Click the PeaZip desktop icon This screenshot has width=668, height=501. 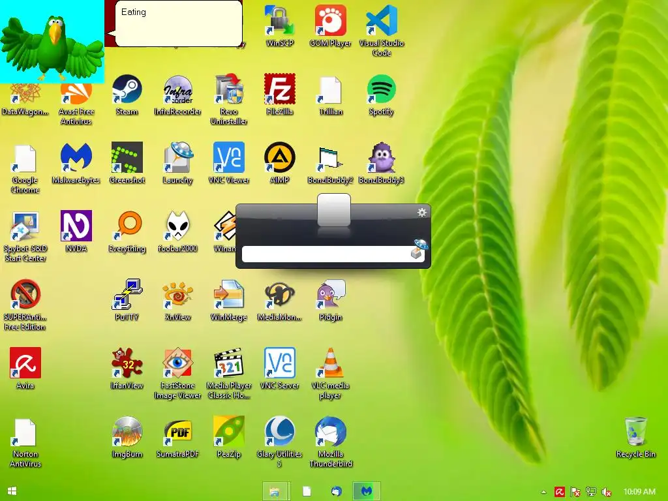pos(229,437)
